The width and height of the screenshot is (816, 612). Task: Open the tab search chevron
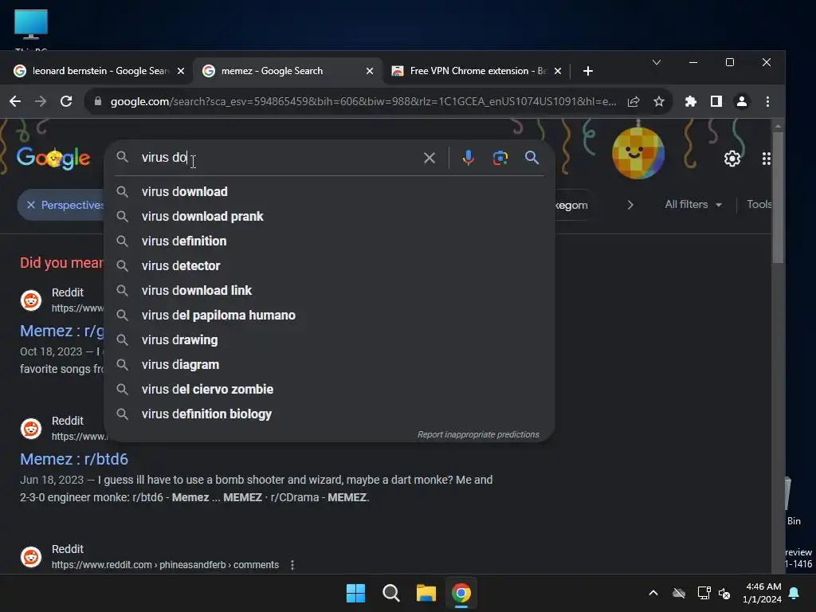tap(657, 62)
